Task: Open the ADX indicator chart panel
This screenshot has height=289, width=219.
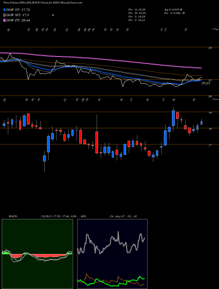Action: click(x=112, y=254)
